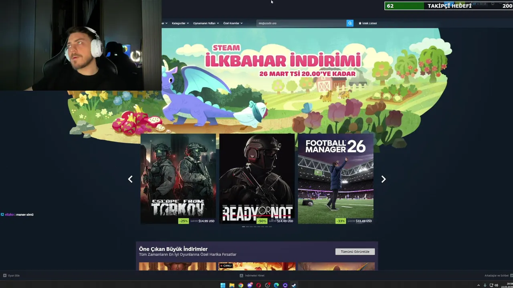Click the Steam icon in the taskbar
Screen dimensions: 513x288
294,285
